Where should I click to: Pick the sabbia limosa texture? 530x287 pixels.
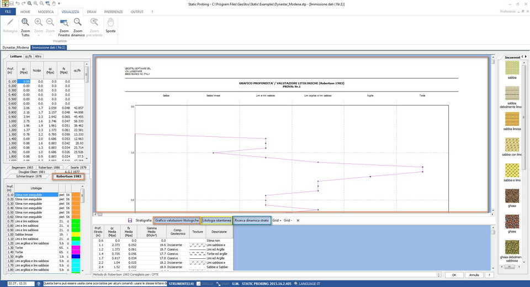[512, 119]
